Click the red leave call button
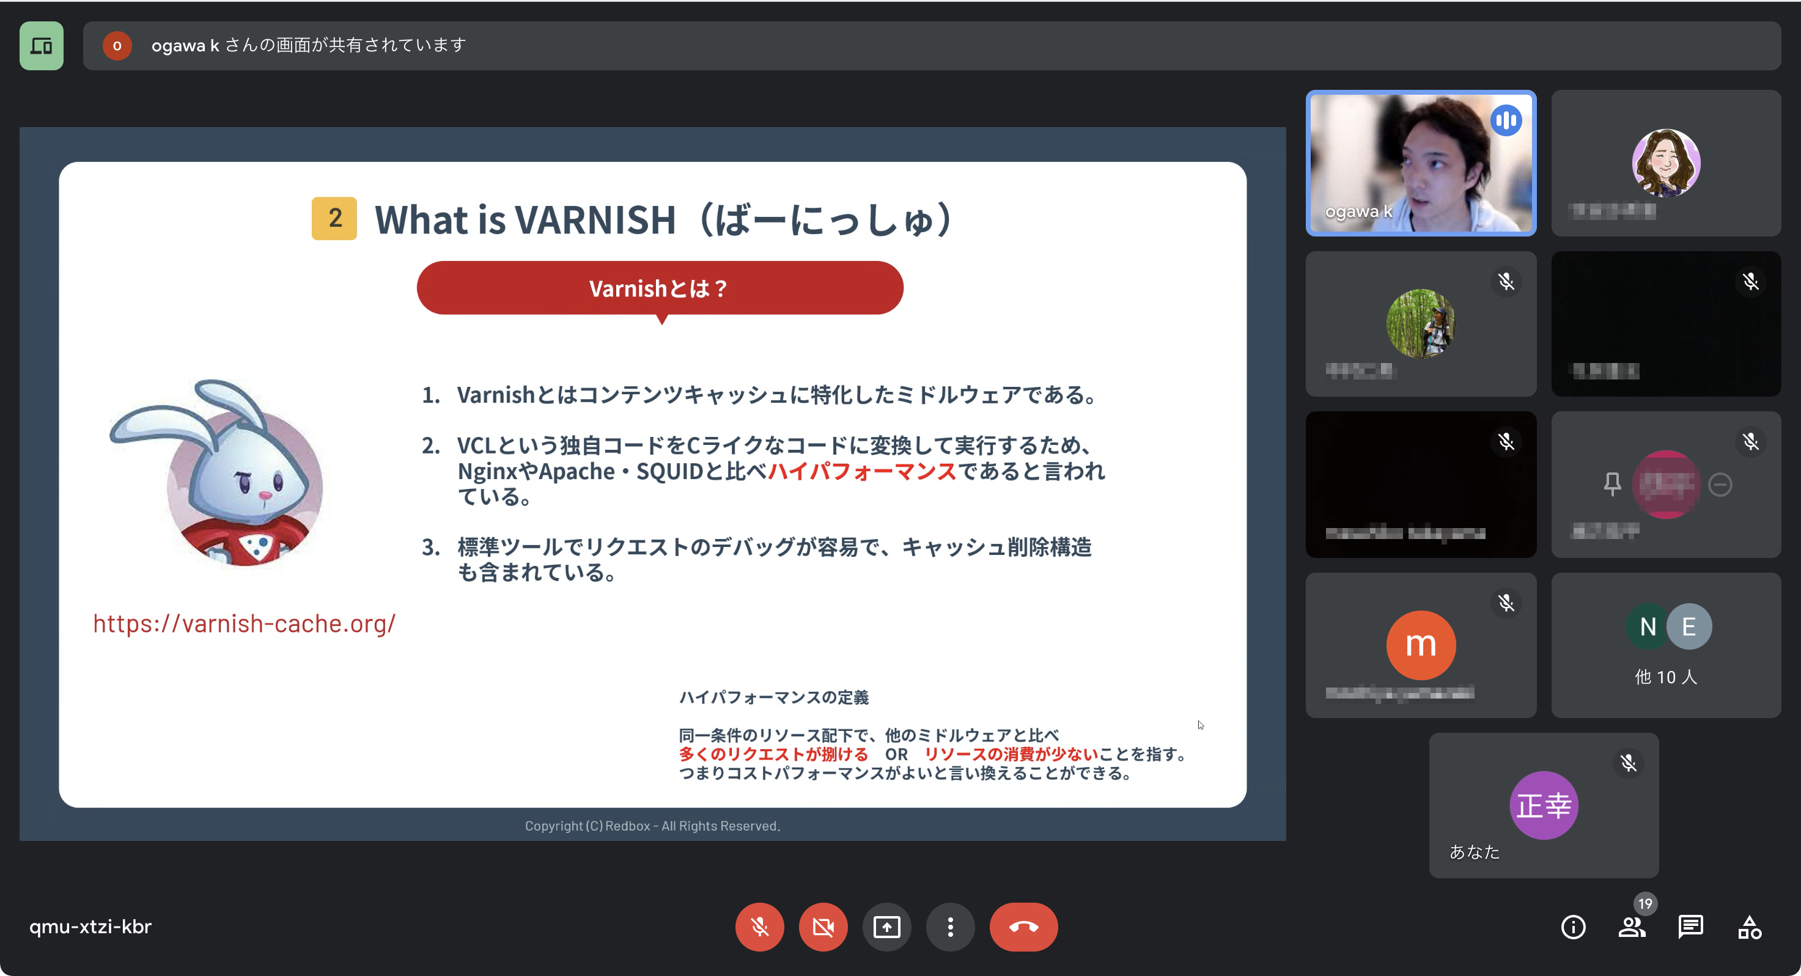Screen dimensions: 1801x976 [x=1023, y=927]
